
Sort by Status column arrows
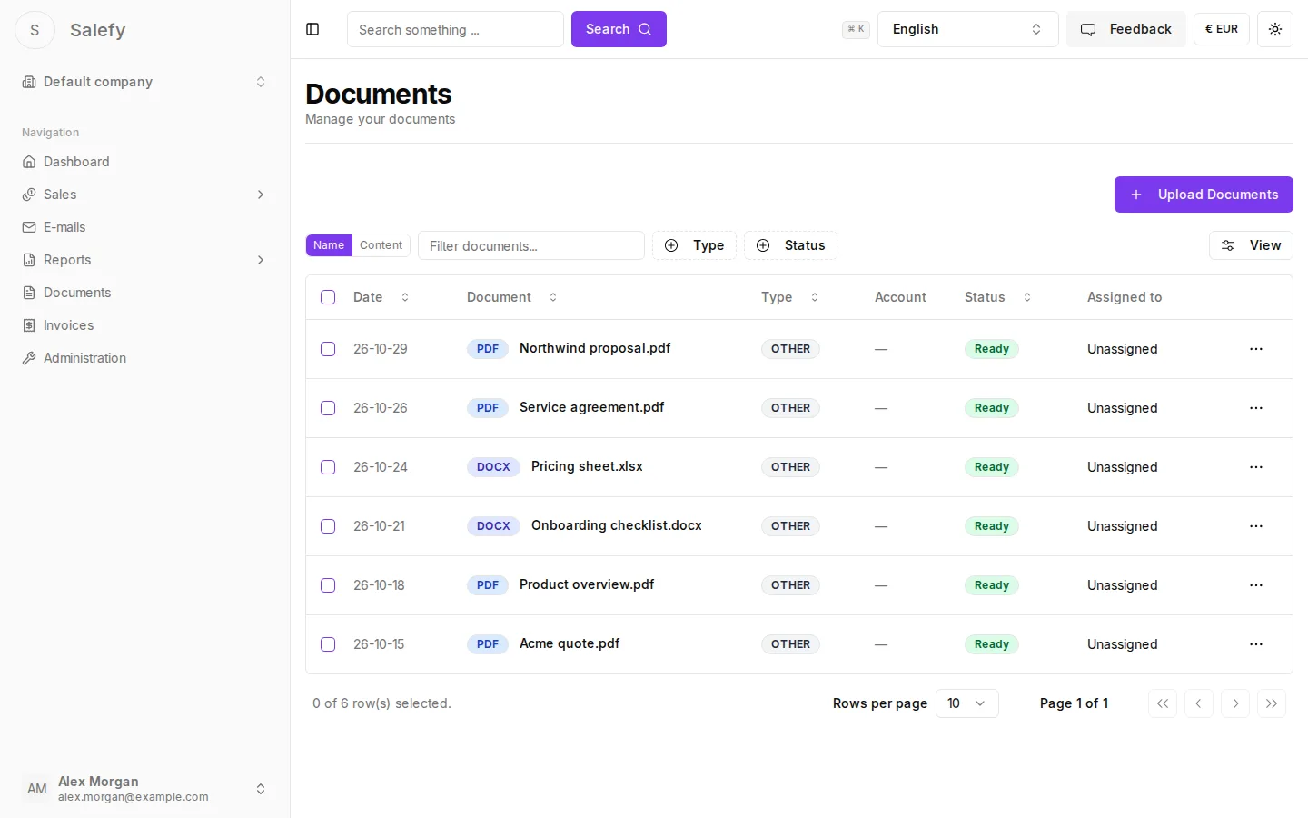click(1027, 297)
